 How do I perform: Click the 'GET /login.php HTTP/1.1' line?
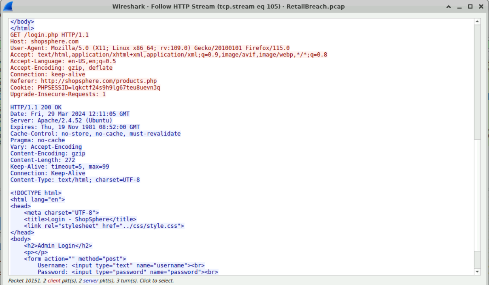tap(49, 35)
